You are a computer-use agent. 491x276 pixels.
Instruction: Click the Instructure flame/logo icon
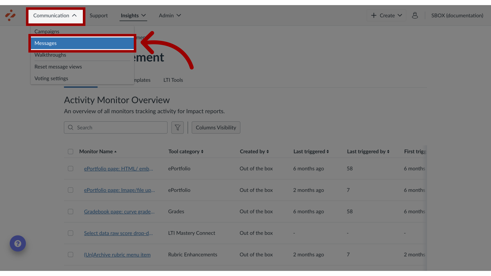coord(10,16)
